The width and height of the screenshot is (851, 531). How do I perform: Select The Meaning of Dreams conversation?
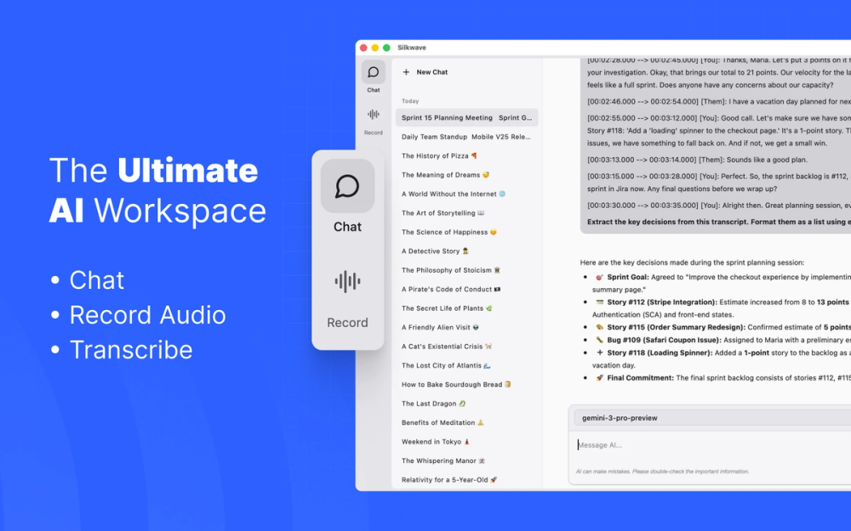pyautogui.click(x=444, y=174)
